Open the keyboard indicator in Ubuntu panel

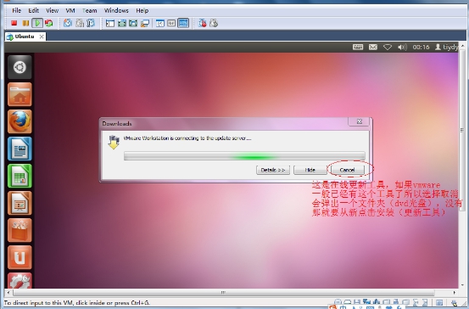358,47
